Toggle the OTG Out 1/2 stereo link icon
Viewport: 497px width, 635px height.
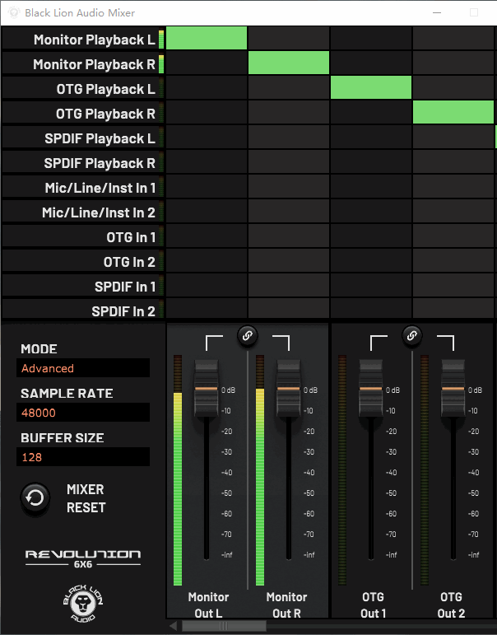412,334
